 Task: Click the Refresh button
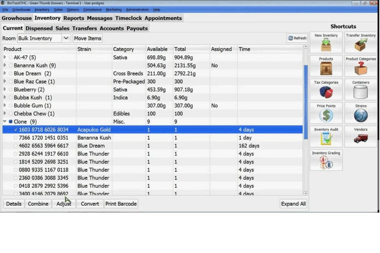click(x=297, y=38)
